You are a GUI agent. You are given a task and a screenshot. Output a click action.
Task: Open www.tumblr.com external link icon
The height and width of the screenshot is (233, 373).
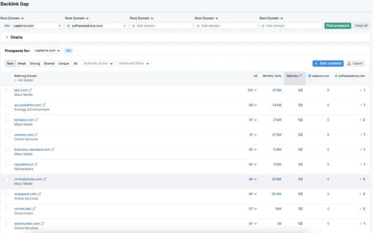(43, 224)
